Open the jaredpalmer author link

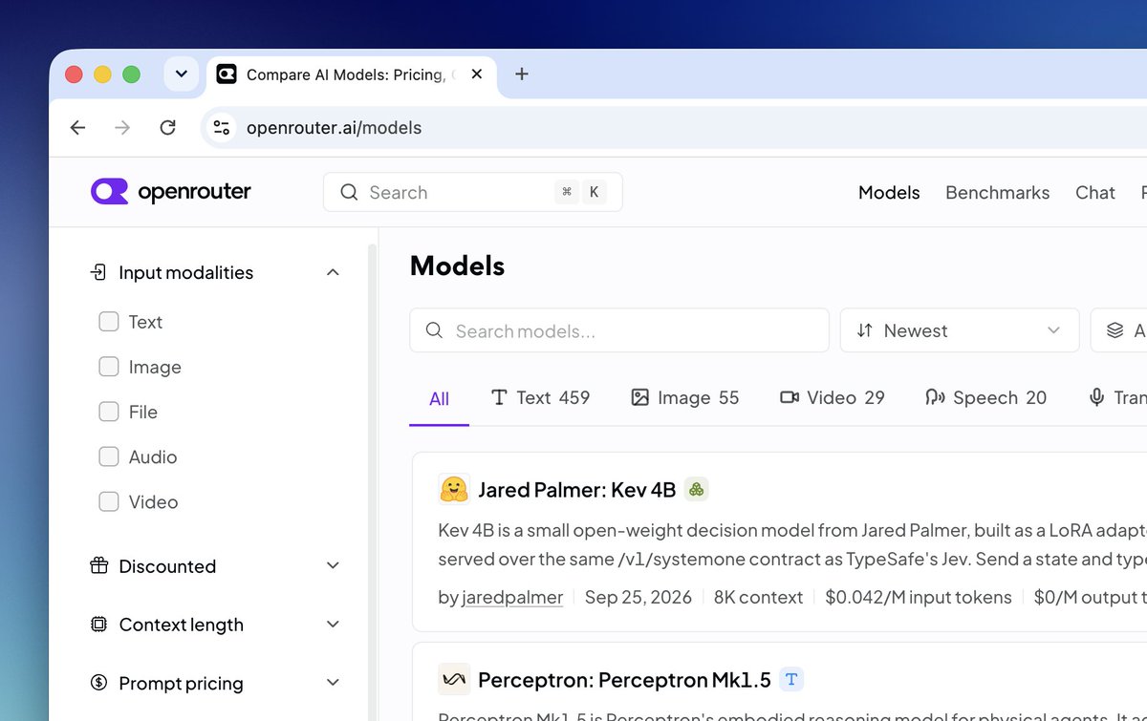click(512, 597)
